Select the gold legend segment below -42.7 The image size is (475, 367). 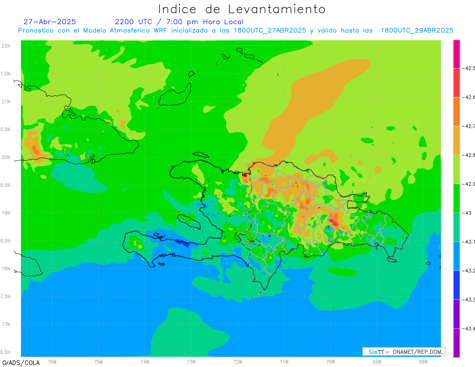[456, 140]
